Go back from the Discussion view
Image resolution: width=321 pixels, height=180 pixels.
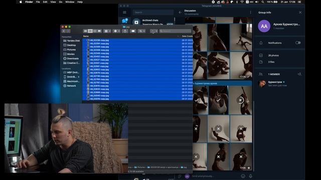click(180, 12)
